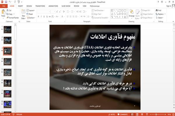Click the Arrange icon
This screenshot has height=116, width=175.
click(x=132, y=12)
